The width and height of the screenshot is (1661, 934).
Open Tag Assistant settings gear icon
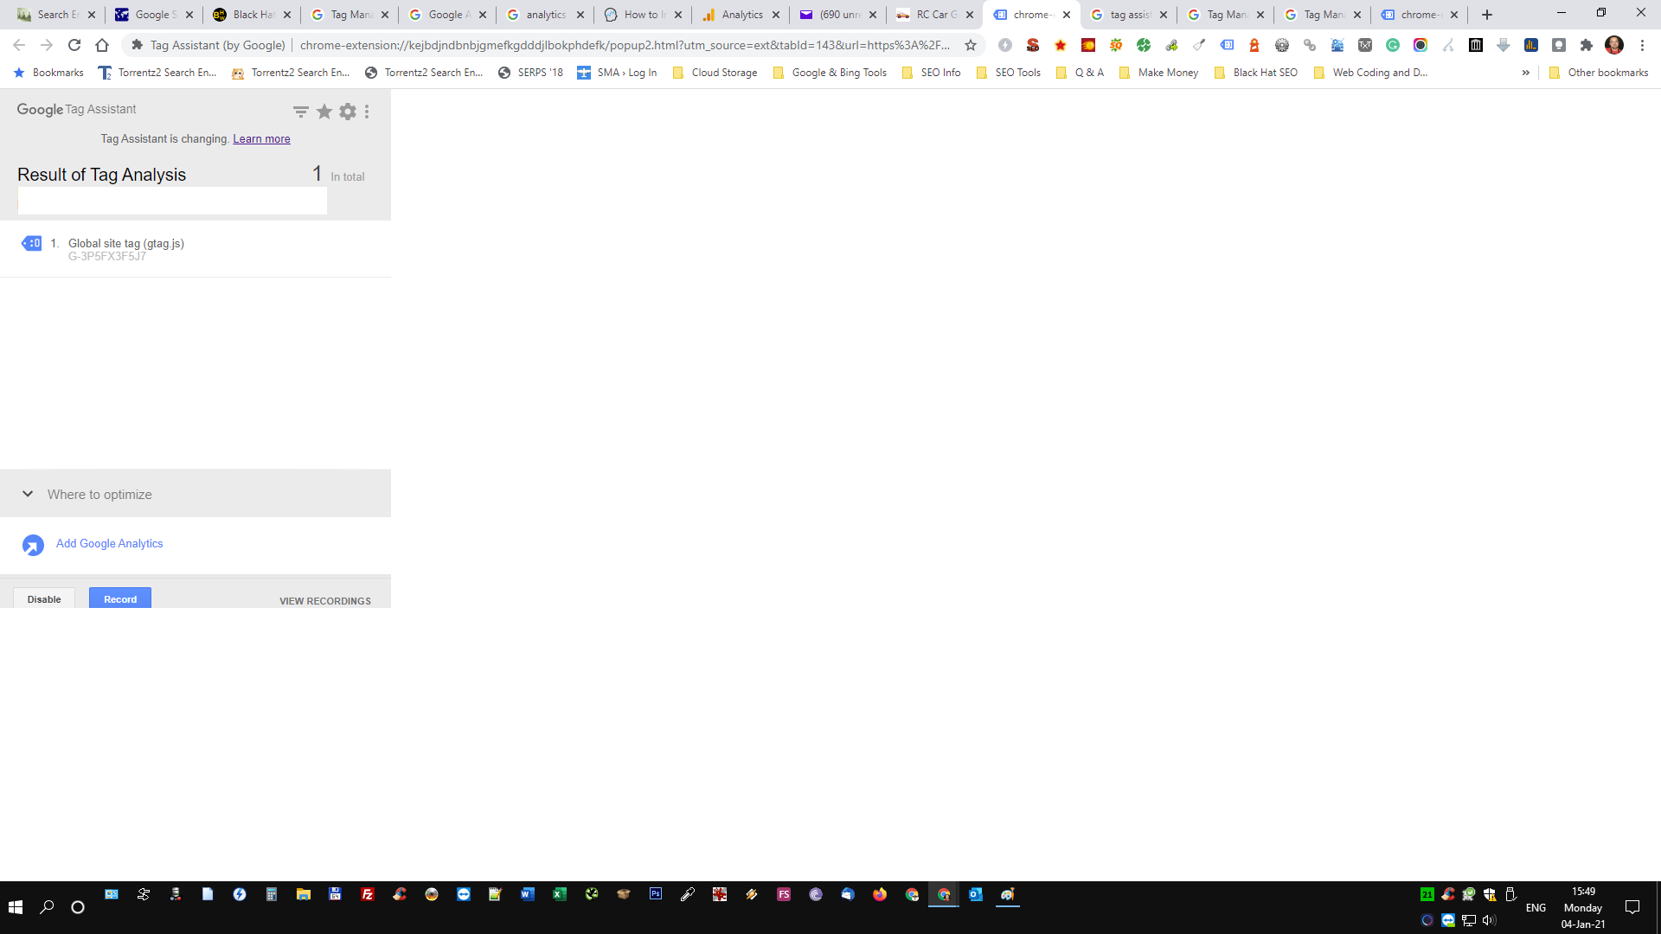(x=347, y=112)
